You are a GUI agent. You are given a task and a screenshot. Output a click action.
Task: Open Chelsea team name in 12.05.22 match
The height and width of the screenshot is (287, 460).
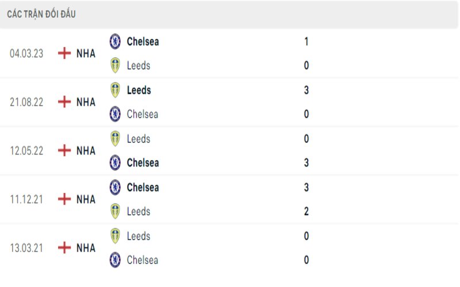coord(143,163)
